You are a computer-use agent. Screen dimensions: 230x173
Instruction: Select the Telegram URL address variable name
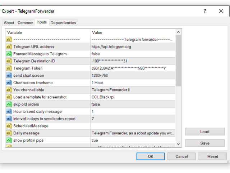[x=34, y=47]
